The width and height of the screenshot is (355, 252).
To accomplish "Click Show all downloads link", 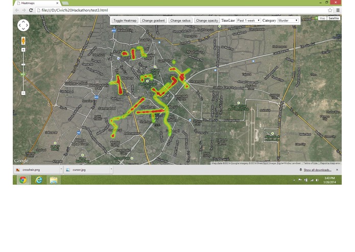I will [317, 170].
